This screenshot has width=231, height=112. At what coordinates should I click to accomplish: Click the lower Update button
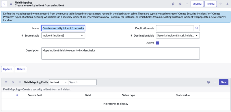[8, 69]
